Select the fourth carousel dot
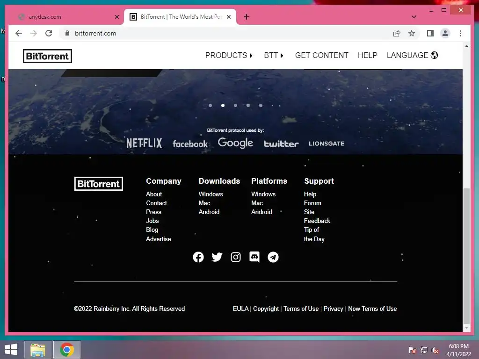Screen dimensions: 479x359 [248, 105]
